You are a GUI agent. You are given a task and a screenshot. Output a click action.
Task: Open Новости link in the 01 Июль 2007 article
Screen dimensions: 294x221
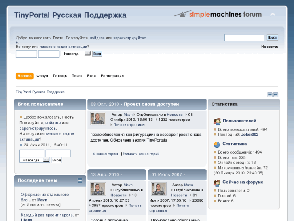point(179,195)
